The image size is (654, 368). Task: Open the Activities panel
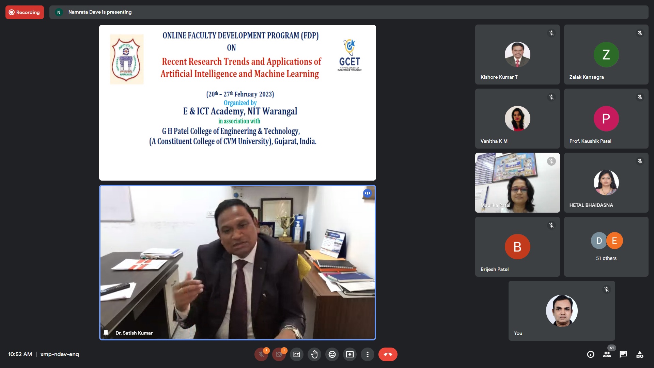point(640,354)
